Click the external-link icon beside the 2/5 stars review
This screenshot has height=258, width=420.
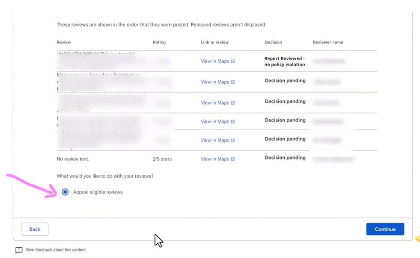tap(233, 159)
